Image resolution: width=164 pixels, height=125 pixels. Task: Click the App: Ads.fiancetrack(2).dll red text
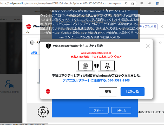coord(96,53)
